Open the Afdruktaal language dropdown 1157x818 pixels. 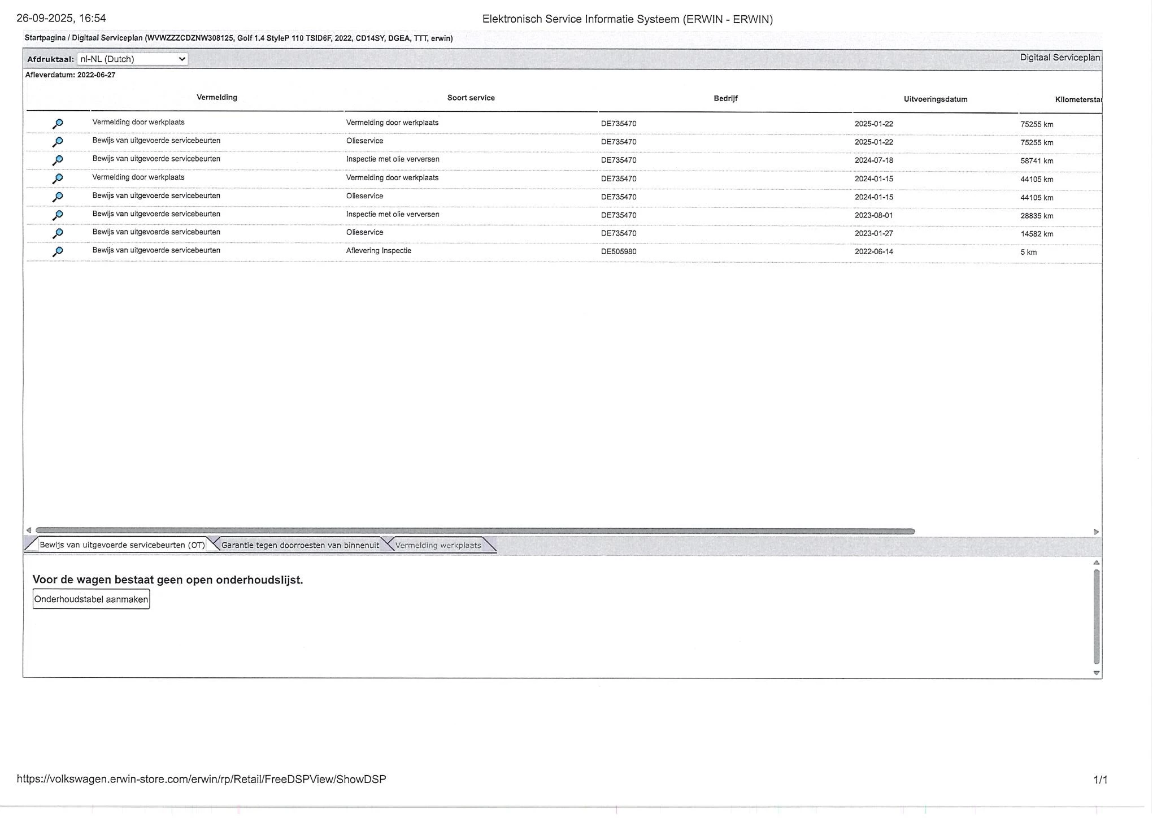132,59
